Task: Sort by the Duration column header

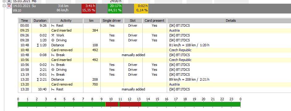Action: coord(40,21)
